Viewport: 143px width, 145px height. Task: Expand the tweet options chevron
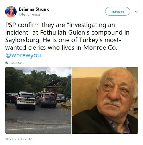[136, 12]
